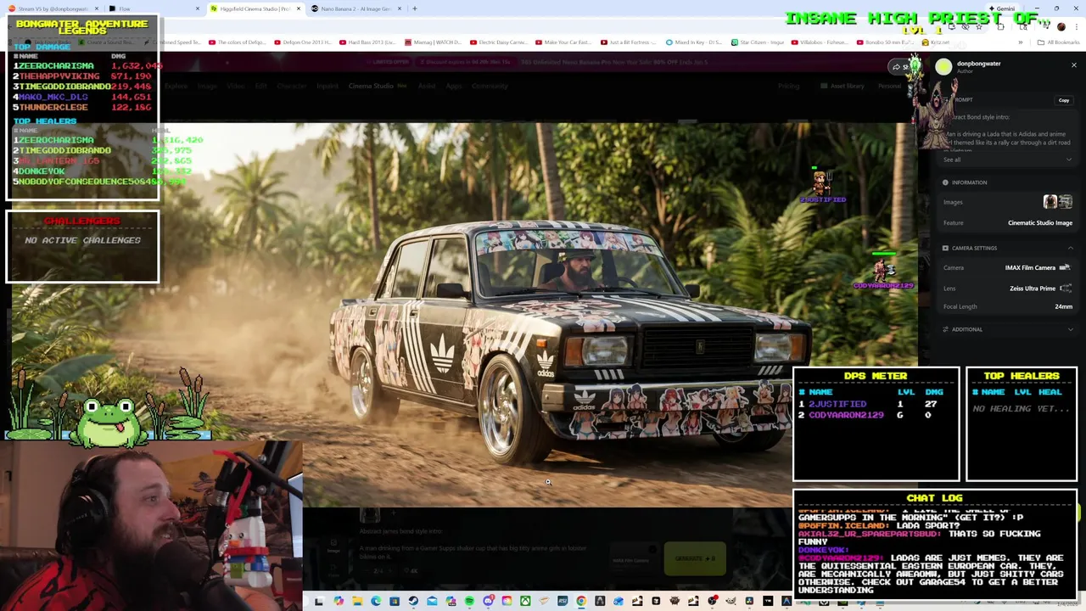Open 'Star Citizen - Imgur' bookmark

(757, 42)
